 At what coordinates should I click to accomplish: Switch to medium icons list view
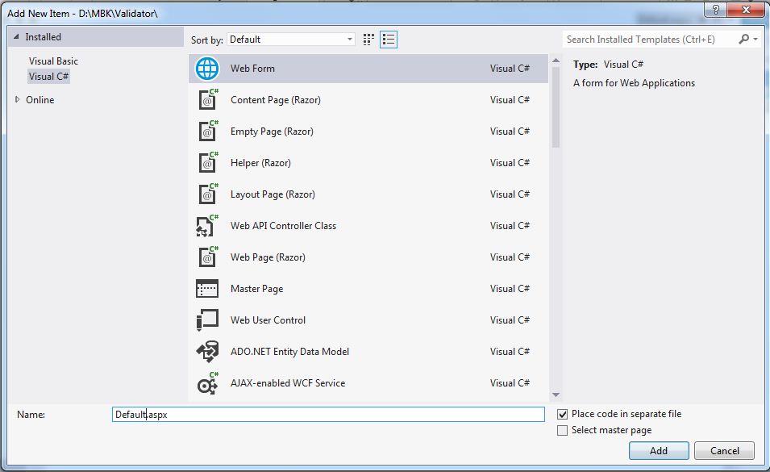389,40
